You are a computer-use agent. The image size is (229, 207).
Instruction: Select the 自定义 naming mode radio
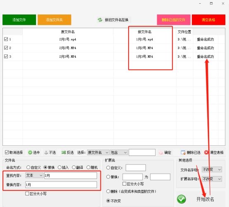pyautogui.click(x=29, y=167)
